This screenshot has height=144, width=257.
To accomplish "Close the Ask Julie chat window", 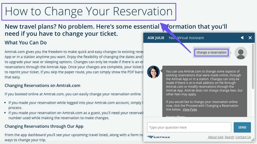I will 250,38.
